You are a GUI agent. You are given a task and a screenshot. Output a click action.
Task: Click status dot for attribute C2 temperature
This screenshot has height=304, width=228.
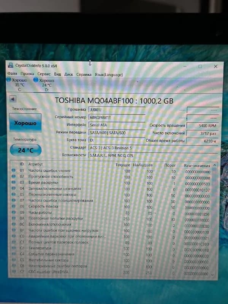coord(14,248)
